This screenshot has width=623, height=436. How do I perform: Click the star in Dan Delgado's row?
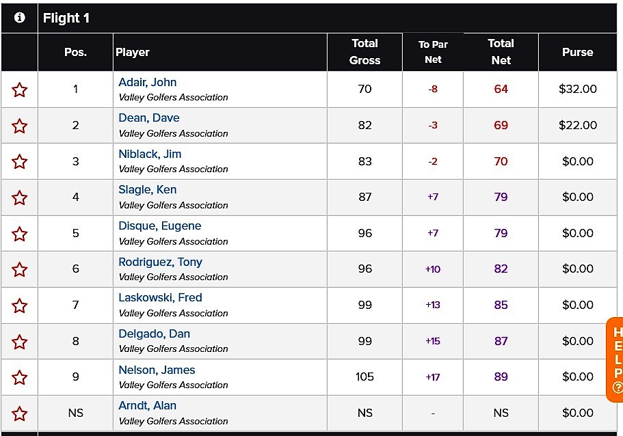click(19, 342)
